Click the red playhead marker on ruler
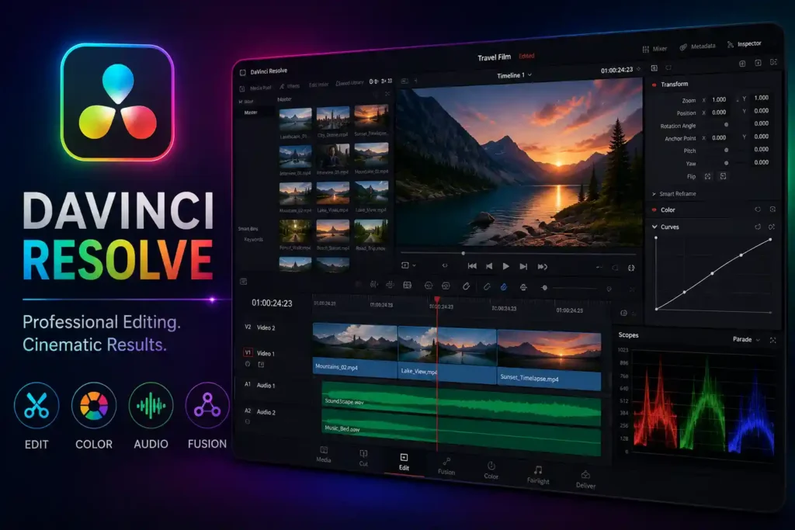Viewport: 795px width, 530px height. pos(437,300)
